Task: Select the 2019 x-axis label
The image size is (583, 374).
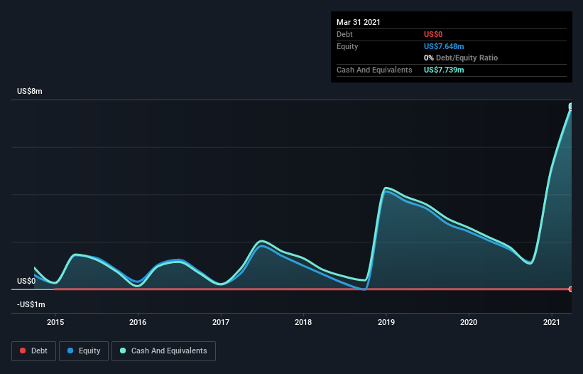Action: pyautogui.click(x=386, y=322)
